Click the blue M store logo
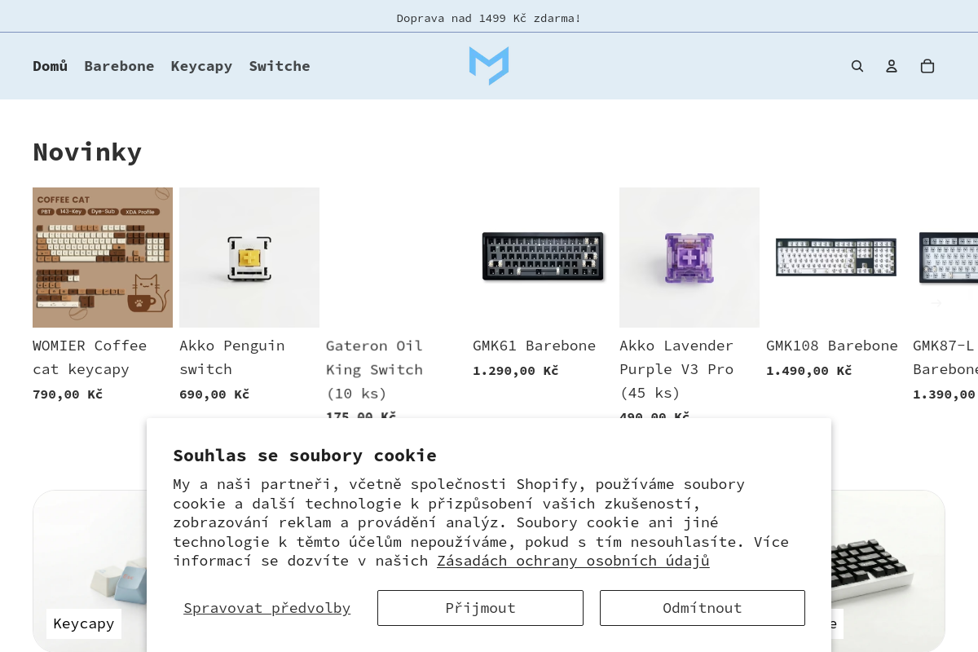The width and height of the screenshot is (978, 652). point(489,66)
